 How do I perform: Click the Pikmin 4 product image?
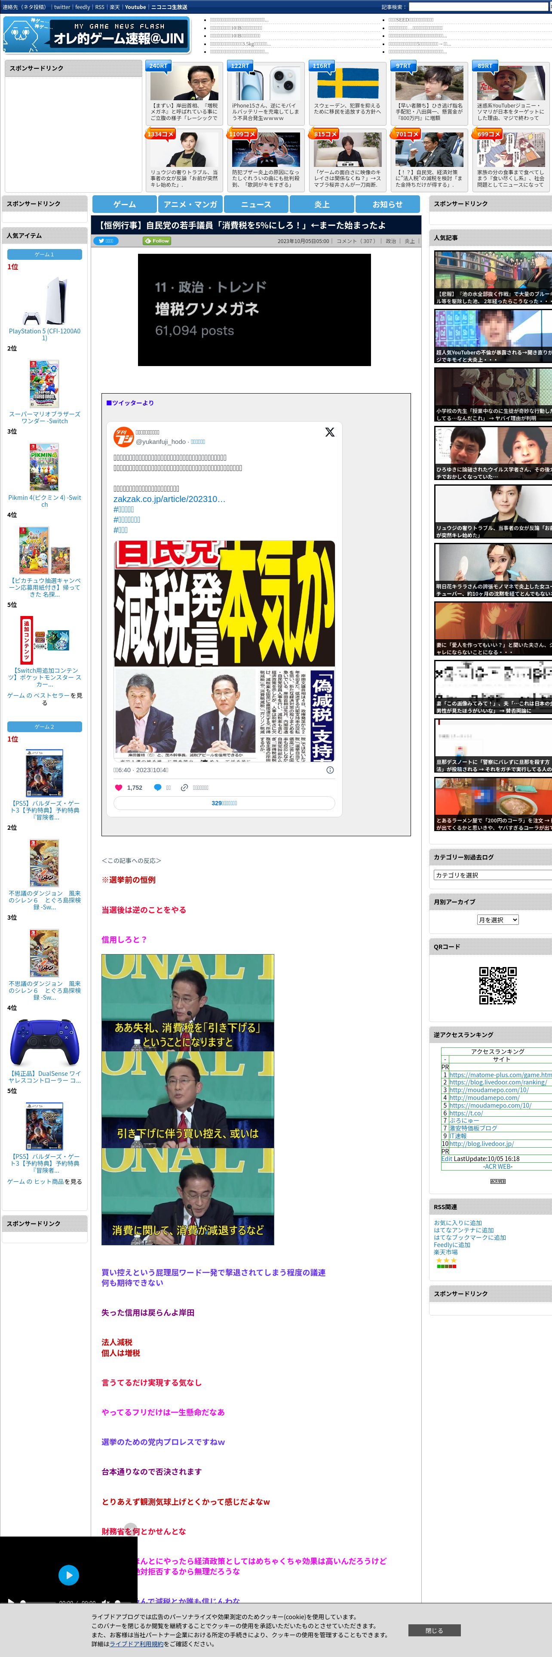point(44,466)
